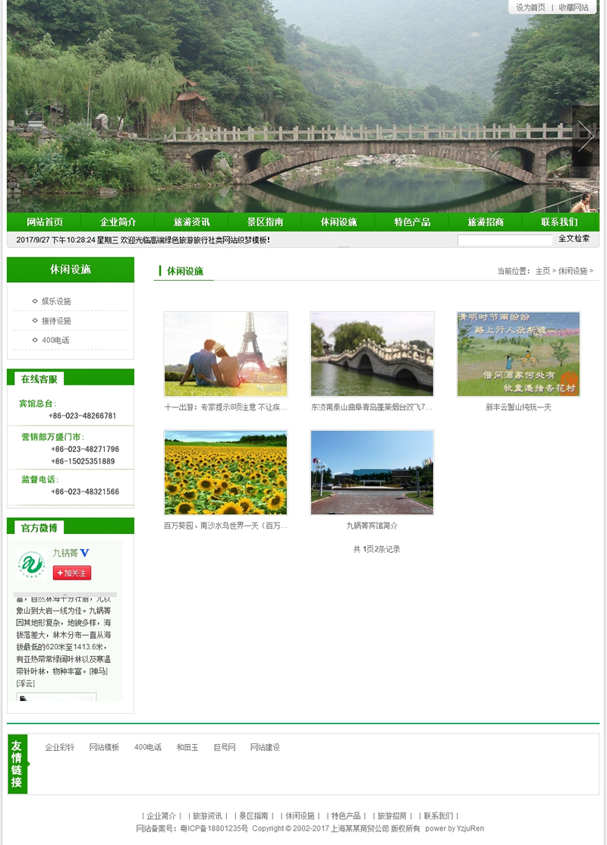The image size is (607, 845).
Task: Open the 景区指南 navigation menu item
Action: 265,222
